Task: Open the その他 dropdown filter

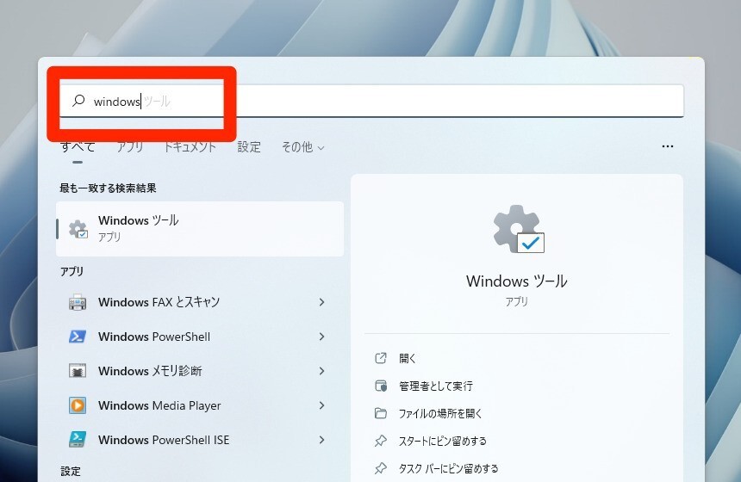Action: click(x=303, y=147)
